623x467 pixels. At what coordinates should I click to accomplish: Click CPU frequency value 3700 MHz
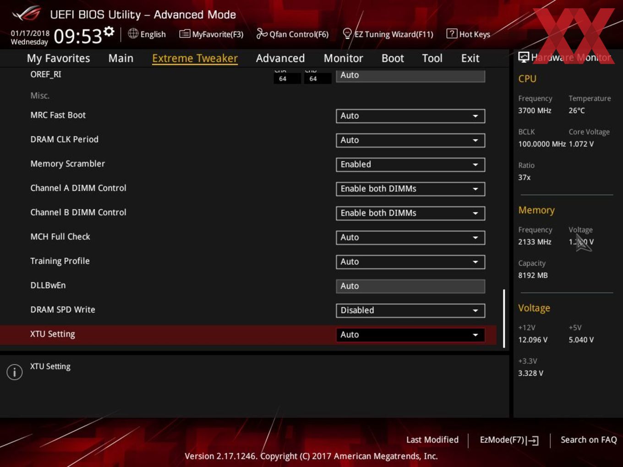click(535, 110)
